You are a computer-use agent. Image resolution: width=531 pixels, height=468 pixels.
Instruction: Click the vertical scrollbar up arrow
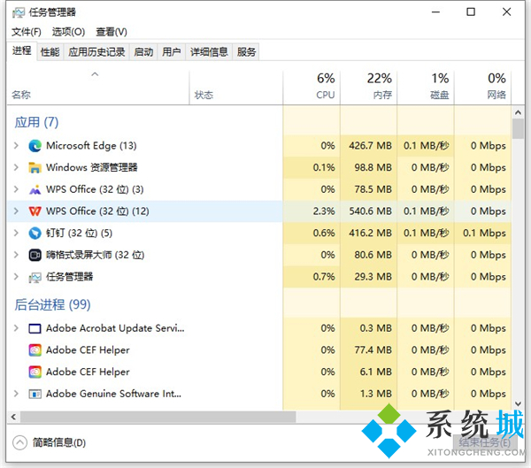click(518, 112)
